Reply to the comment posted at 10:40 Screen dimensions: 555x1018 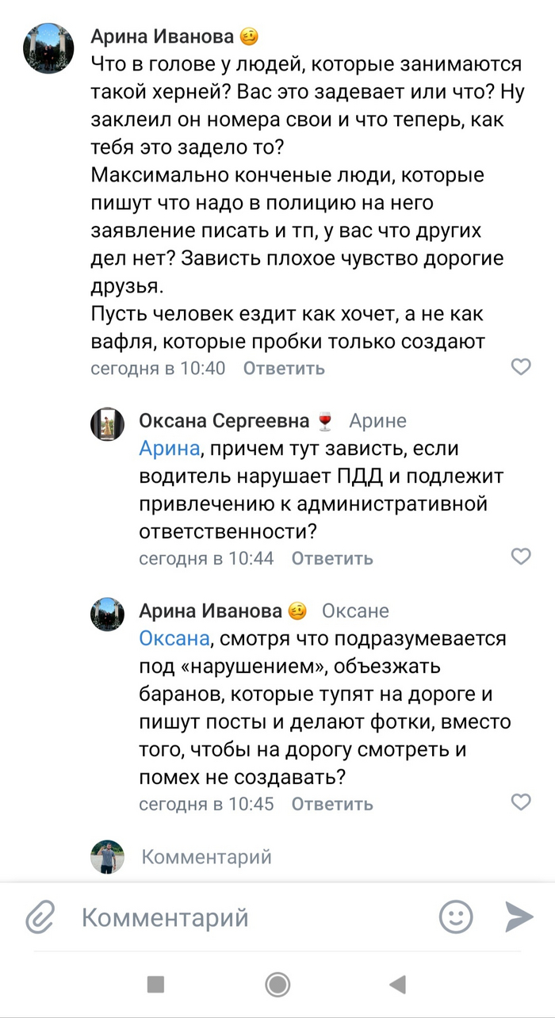[x=284, y=369]
